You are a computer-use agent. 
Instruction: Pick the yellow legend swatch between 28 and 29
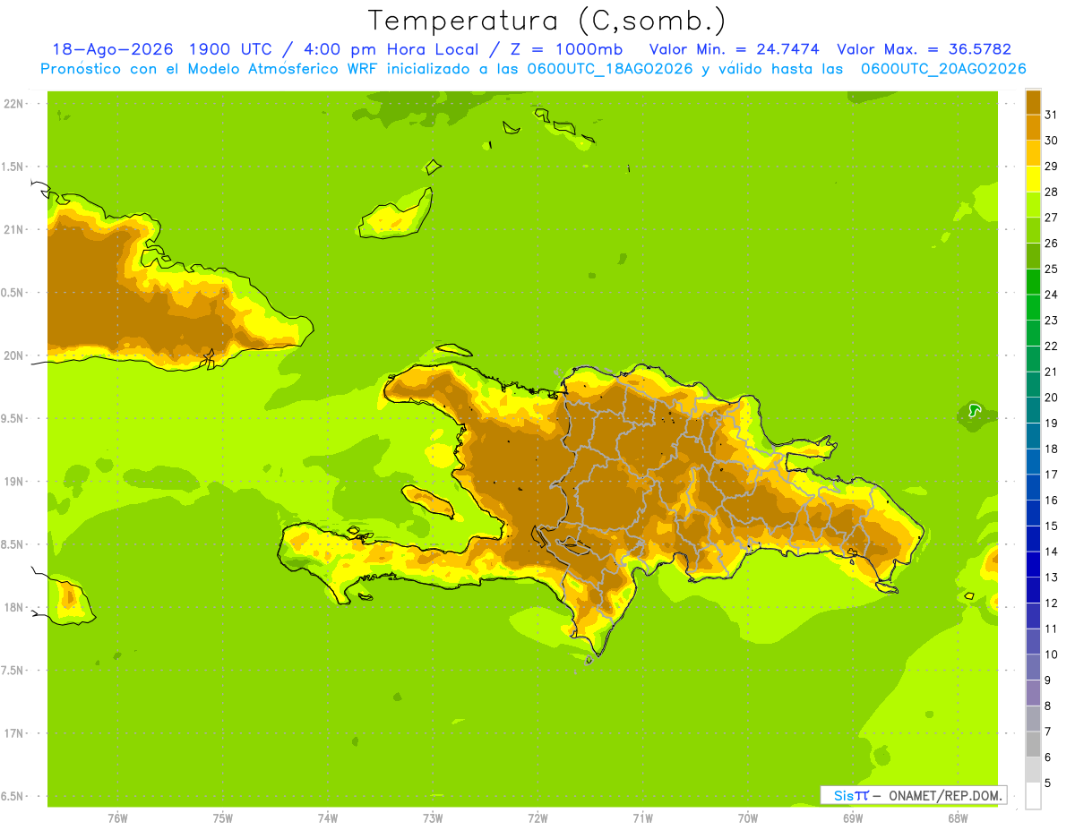[x=1033, y=179]
